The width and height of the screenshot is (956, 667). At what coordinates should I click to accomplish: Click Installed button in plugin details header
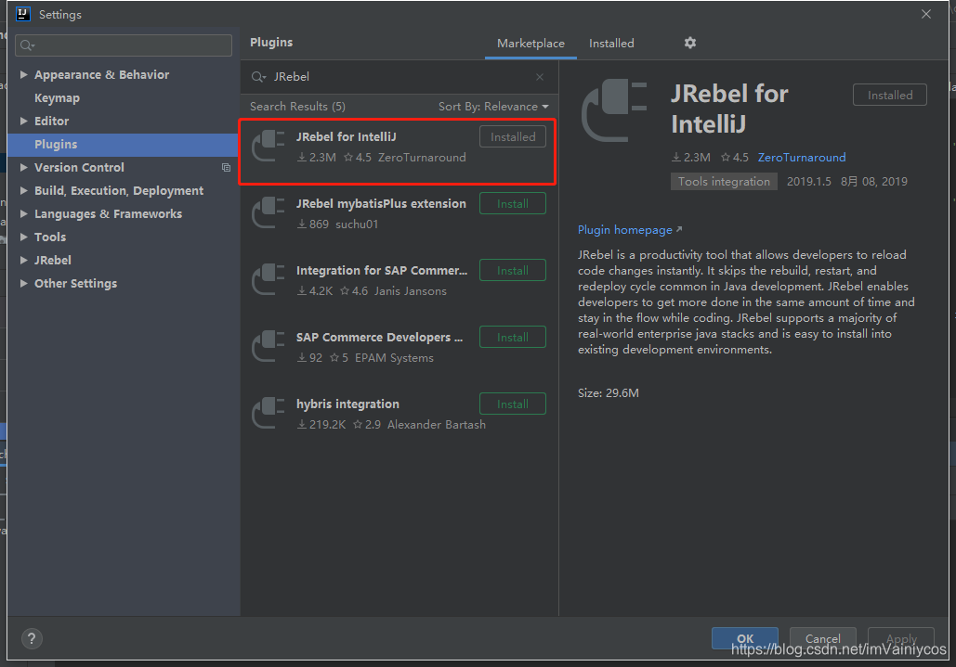click(x=889, y=95)
